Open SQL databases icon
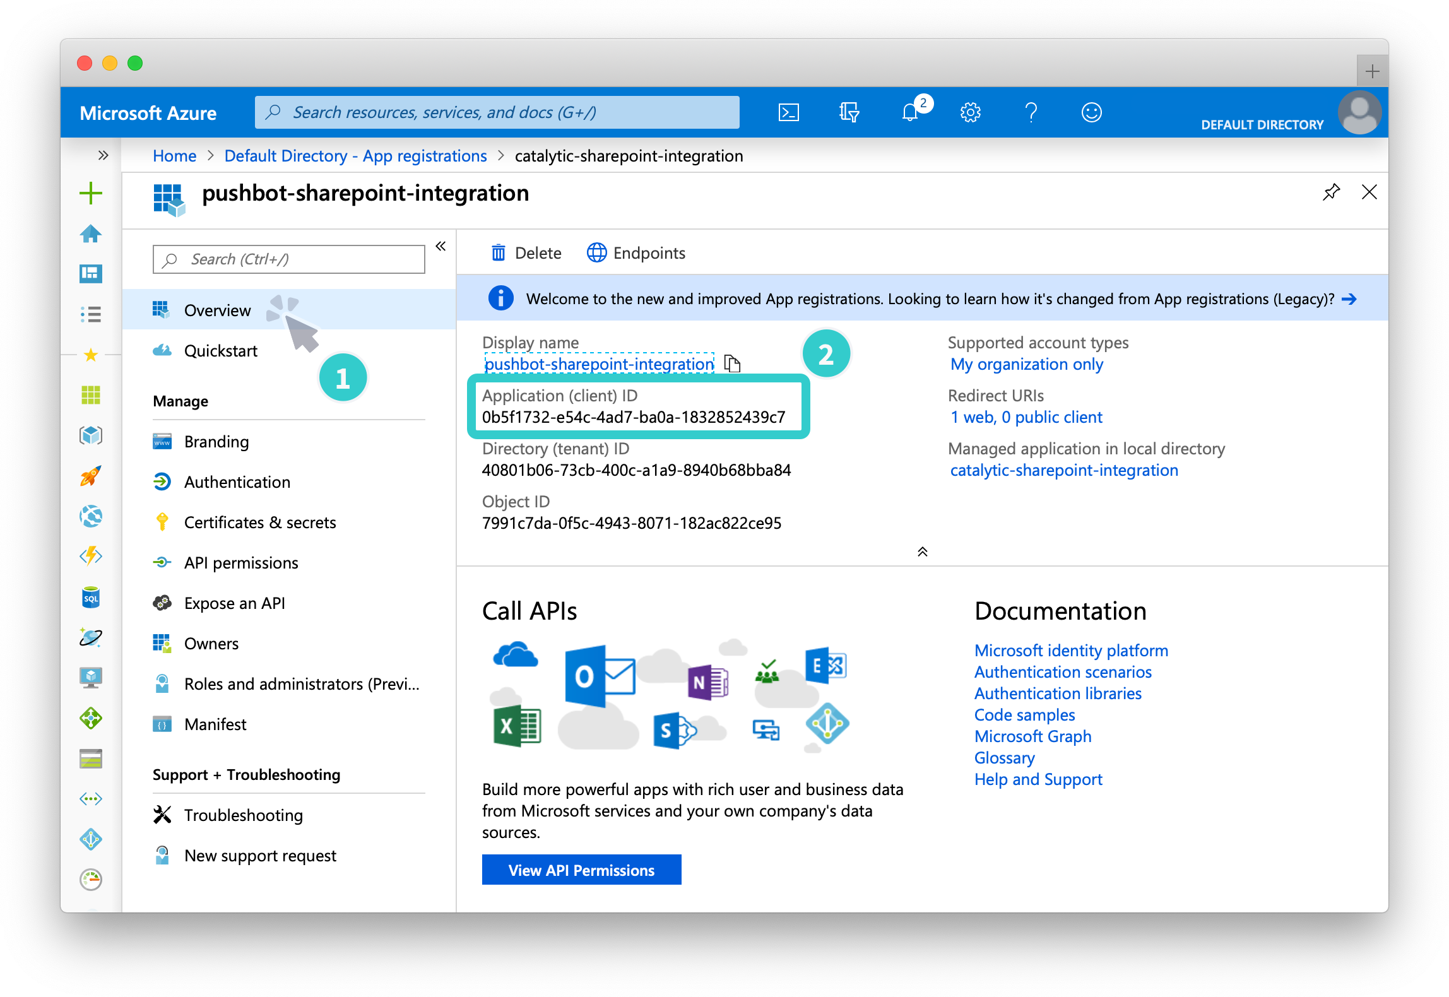This screenshot has height=997, width=1449. (91, 597)
